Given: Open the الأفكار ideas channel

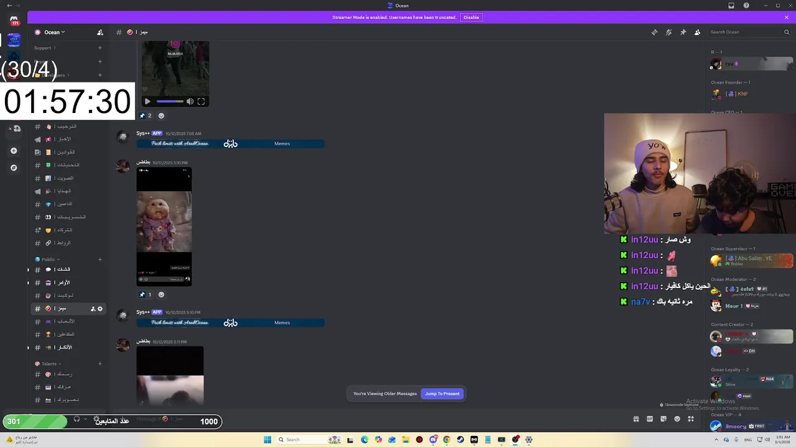Looking at the screenshot, I should [x=68, y=348].
